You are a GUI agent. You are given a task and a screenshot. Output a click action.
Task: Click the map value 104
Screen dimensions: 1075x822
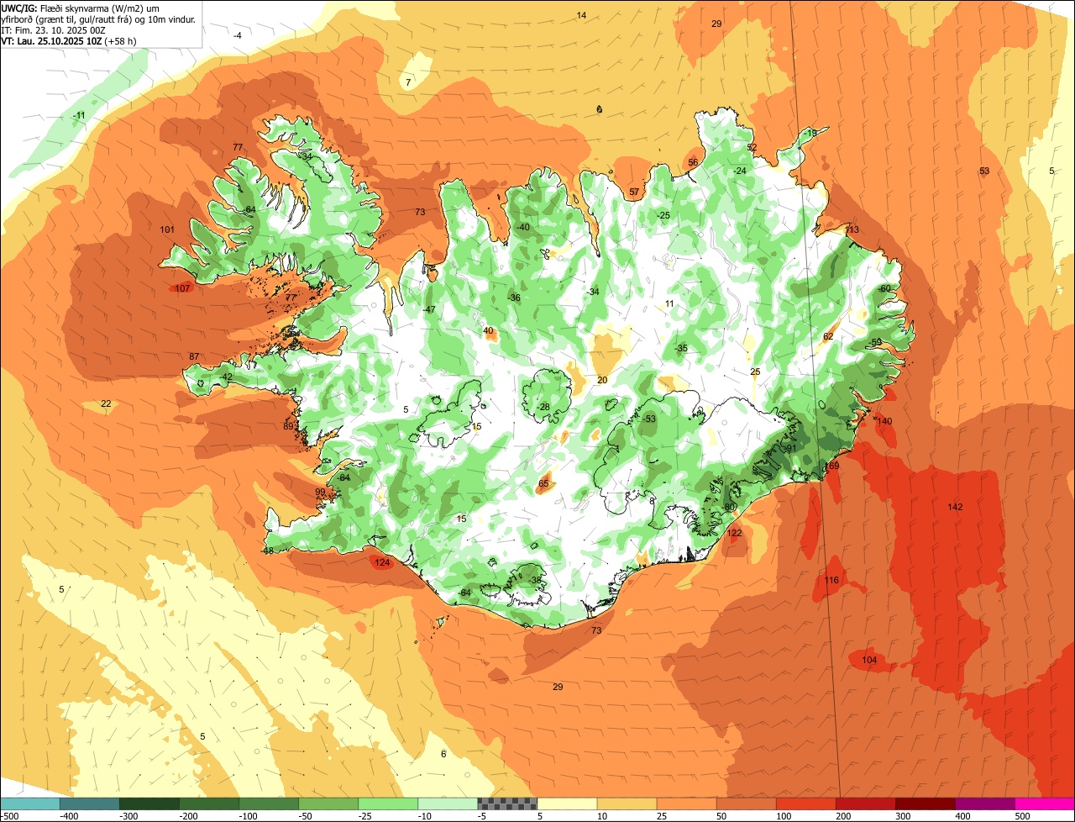(x=869, y=661)
